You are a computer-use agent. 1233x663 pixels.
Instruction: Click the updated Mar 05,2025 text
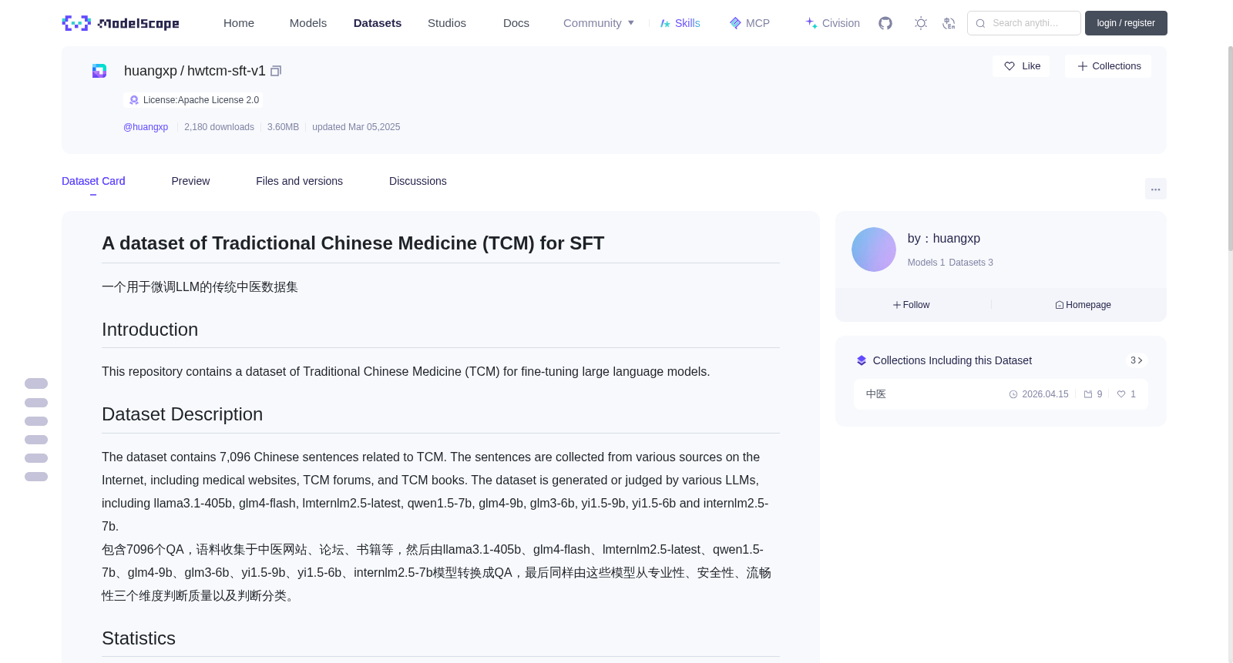click(356, 127)
